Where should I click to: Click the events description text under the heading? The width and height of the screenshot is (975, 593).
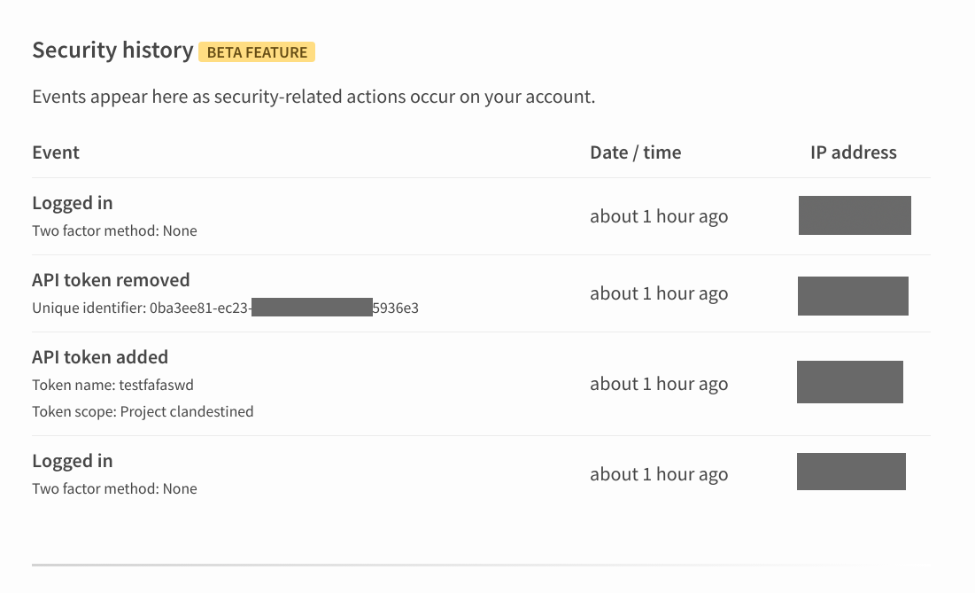313,97
